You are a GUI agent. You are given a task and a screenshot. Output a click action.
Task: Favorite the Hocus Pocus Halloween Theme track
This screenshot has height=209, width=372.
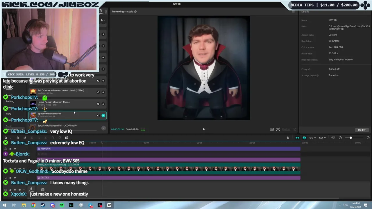[98, 104]
